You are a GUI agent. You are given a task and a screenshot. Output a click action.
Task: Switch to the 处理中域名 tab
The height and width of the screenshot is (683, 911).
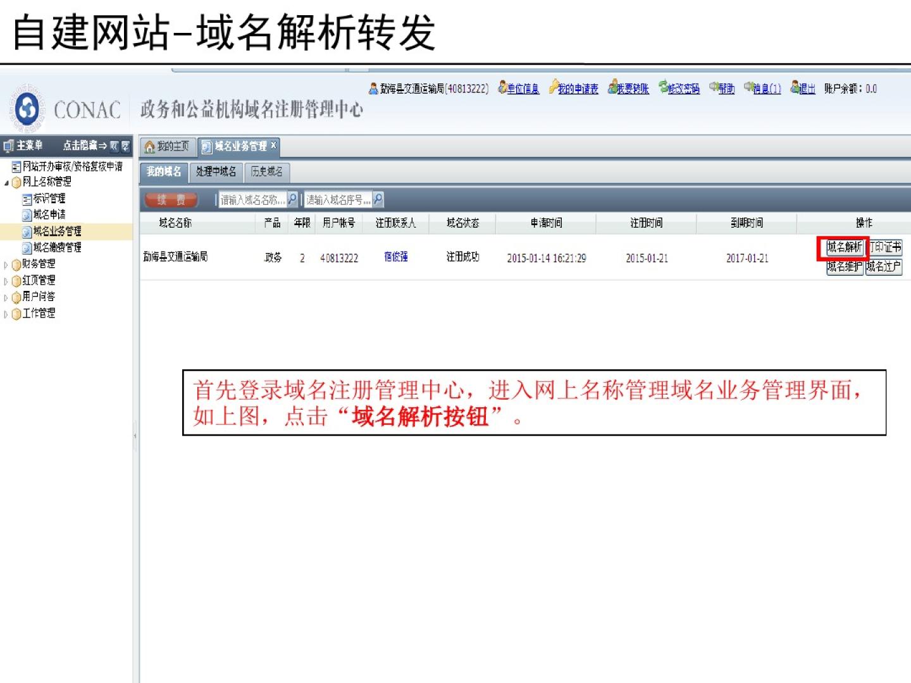coord(216,171)
